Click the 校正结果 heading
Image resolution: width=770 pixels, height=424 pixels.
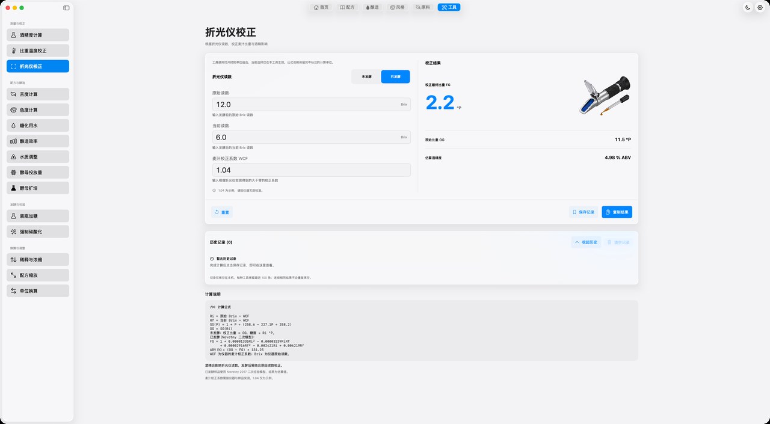click(x=433, y=63)
